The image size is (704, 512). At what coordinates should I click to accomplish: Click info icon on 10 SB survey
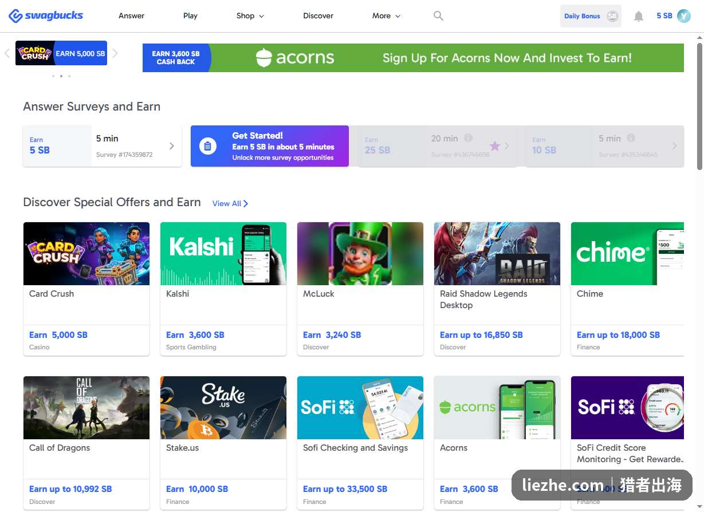631,138
